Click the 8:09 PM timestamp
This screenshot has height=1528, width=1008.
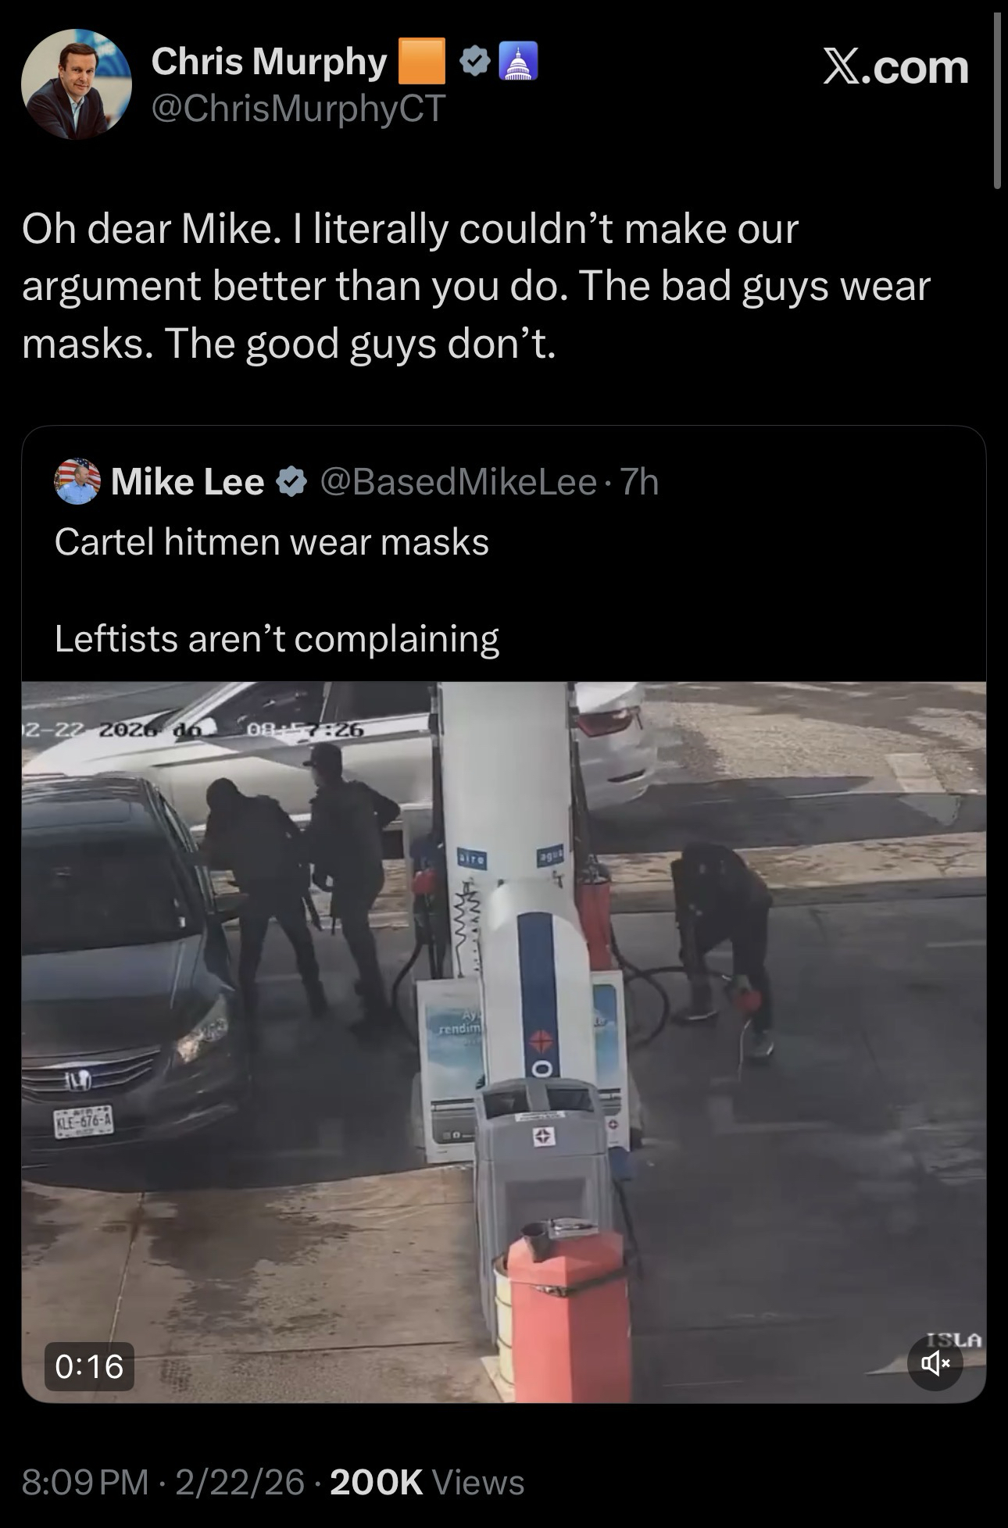tap(85, 1482)
